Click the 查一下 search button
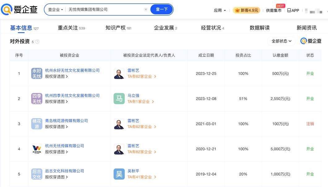The height and width of the screenshot is (187, 328). click(x=162, y=9)
